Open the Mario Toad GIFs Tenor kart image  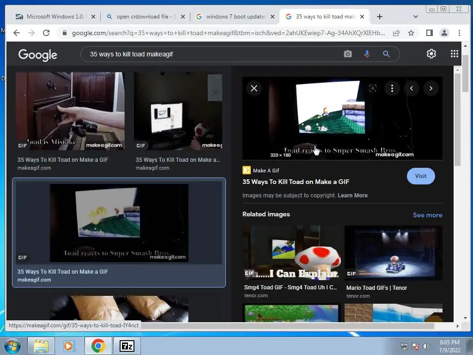pos(394,253)
